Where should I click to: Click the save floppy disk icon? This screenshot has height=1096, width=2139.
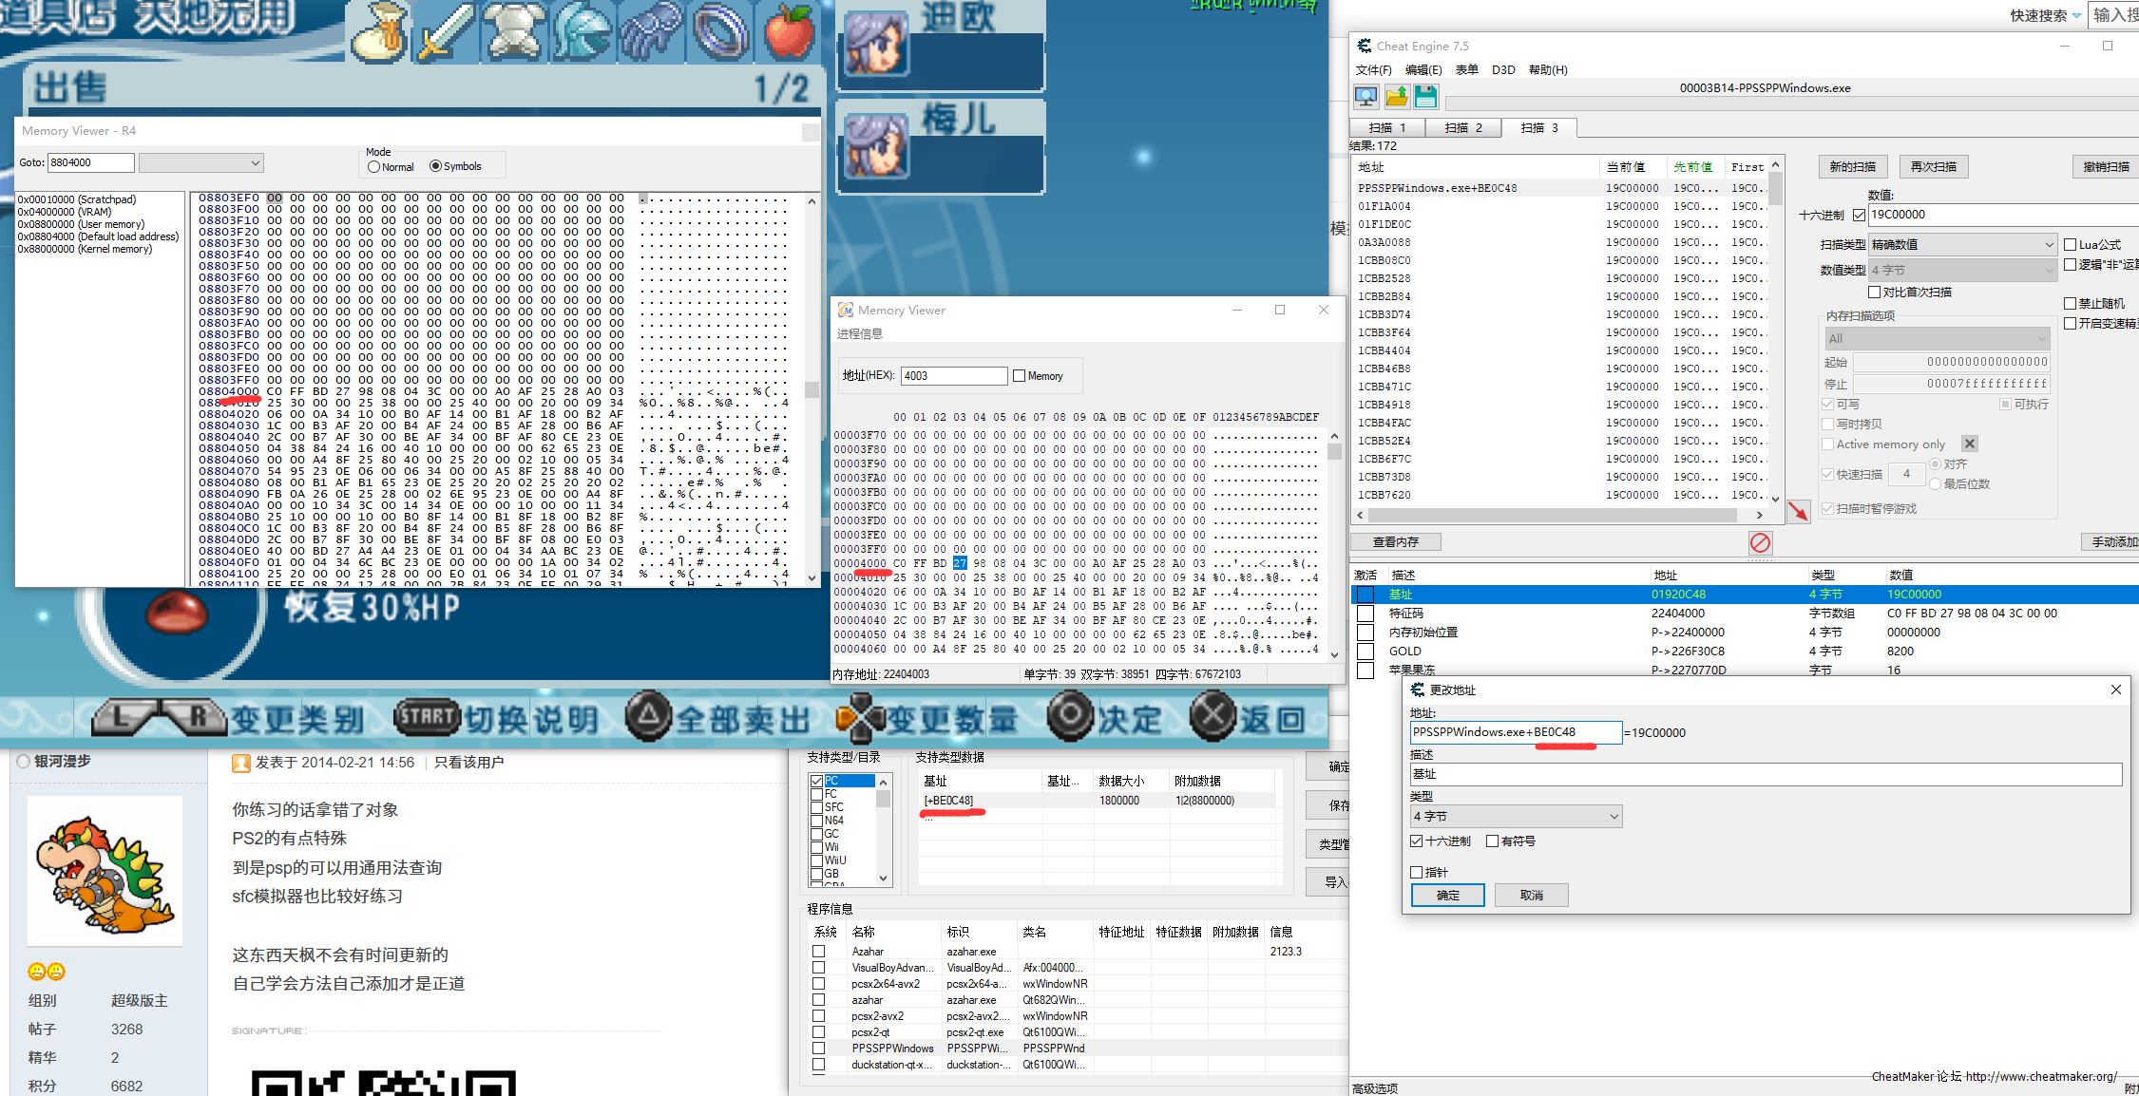[1425, 96]
